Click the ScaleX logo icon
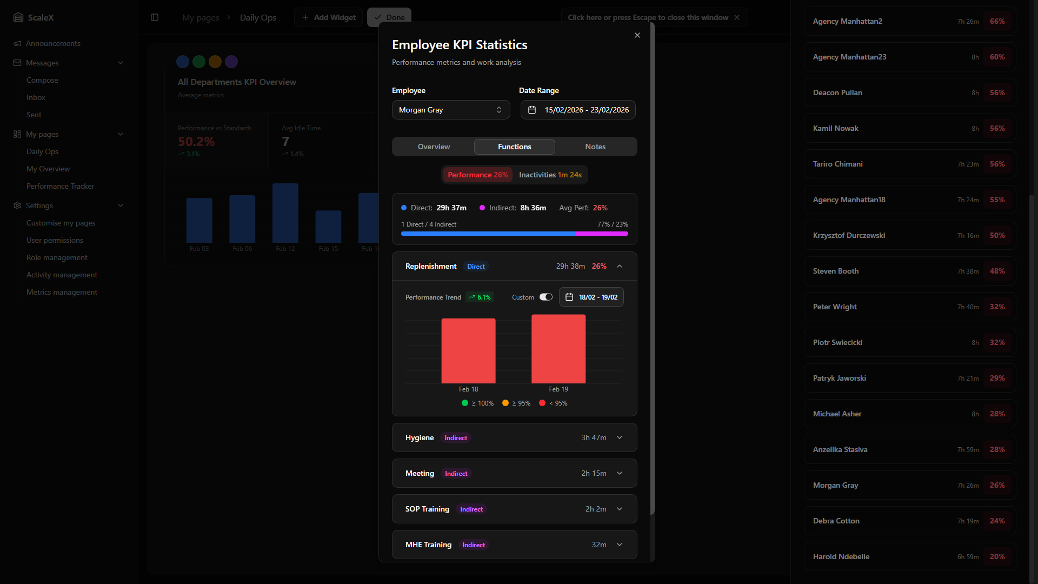The height and width of the screenshot is (584, 1038). 18,17
